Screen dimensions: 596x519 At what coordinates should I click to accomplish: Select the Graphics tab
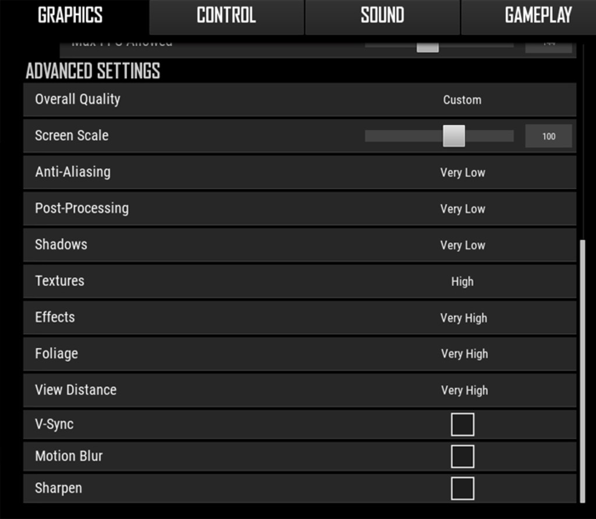pyautogui.click(x=70, y=17)
